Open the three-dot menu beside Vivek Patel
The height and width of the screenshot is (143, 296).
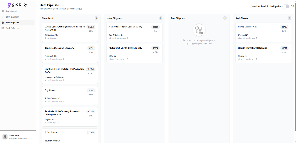tap(31, 137)
